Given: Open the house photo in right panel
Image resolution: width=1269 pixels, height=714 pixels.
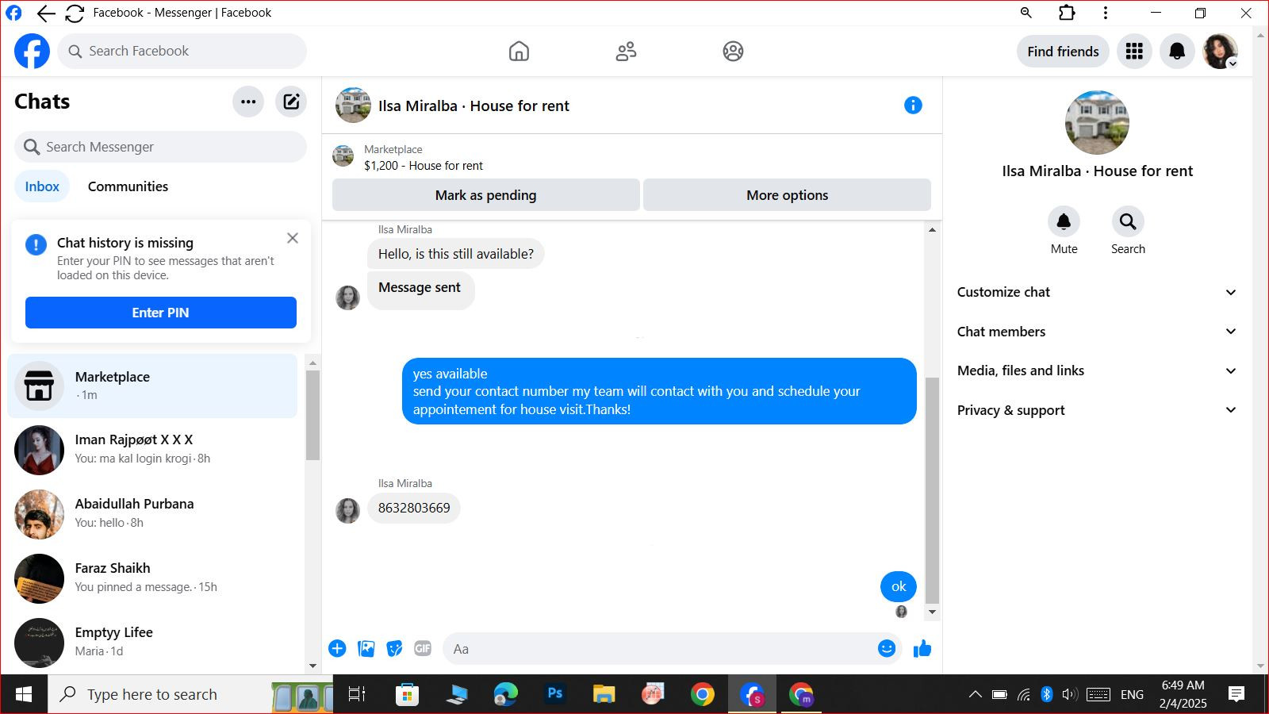Looking at the screenshot, I should [1097, 123].
